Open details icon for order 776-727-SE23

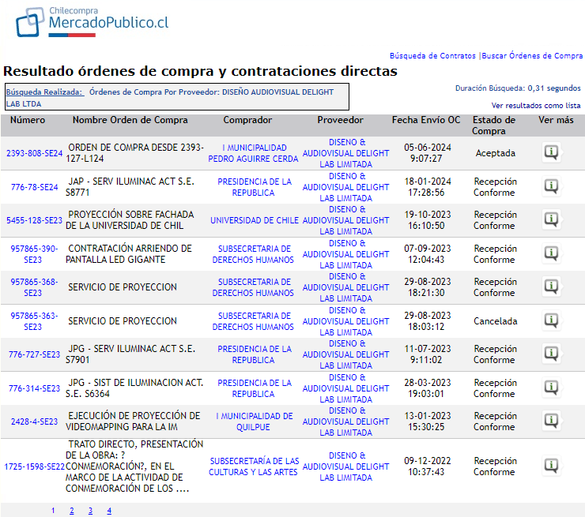[x=551, y=354]
